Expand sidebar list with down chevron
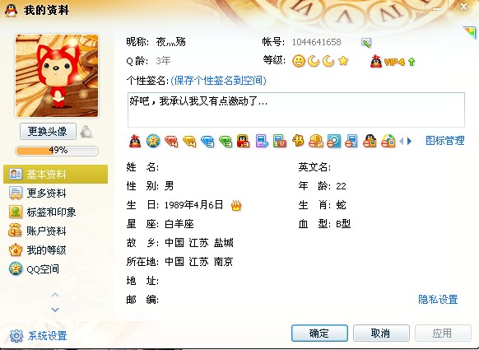 [x=55, y=310]
